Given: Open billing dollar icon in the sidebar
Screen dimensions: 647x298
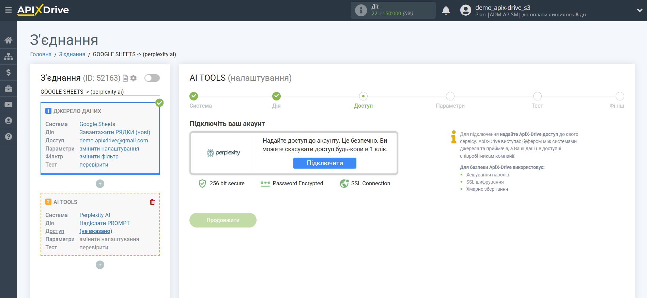Looking at the screenshot, I should click(x=9, y=72).
